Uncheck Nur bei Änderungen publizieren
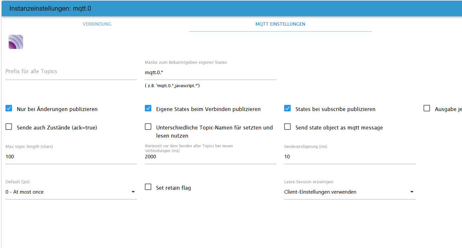The height and width of the screenshot is (248, 462). point(9,108)
